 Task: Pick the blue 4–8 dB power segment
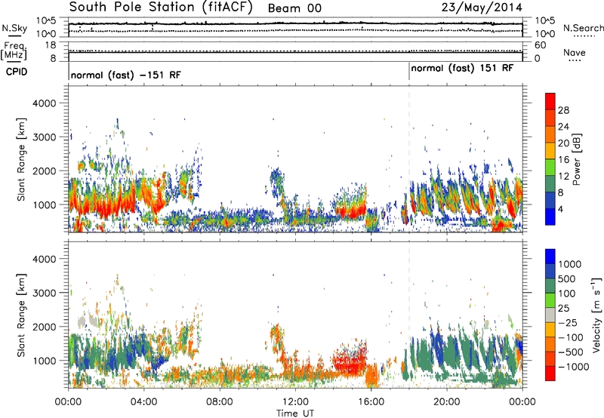coord(550,201)
